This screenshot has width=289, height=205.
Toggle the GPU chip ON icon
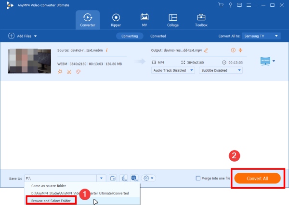[134, 178]
